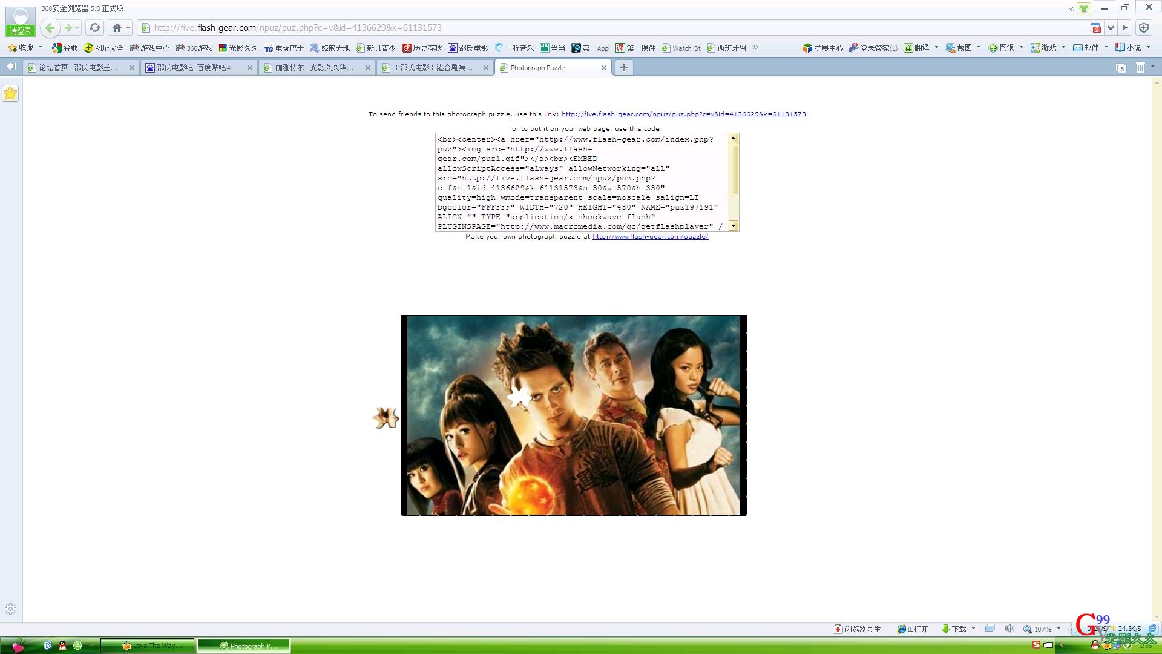Viewport: 1162px width, 654px height.
Task: Click the home page icon
Action: tap(117, 28)
